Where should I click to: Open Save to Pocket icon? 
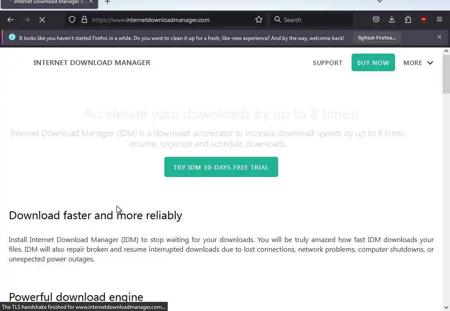[376, 19]
